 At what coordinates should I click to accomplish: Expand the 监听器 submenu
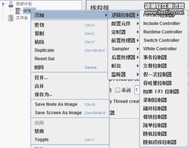coord(124,74)
